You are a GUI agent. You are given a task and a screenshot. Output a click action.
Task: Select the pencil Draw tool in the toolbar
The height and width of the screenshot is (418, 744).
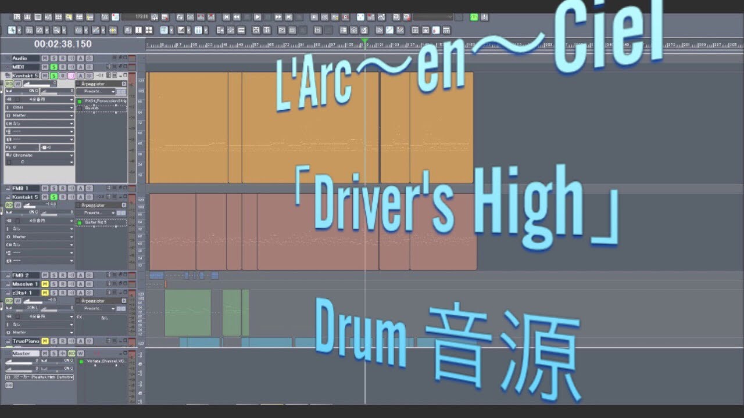click(95, 30)
